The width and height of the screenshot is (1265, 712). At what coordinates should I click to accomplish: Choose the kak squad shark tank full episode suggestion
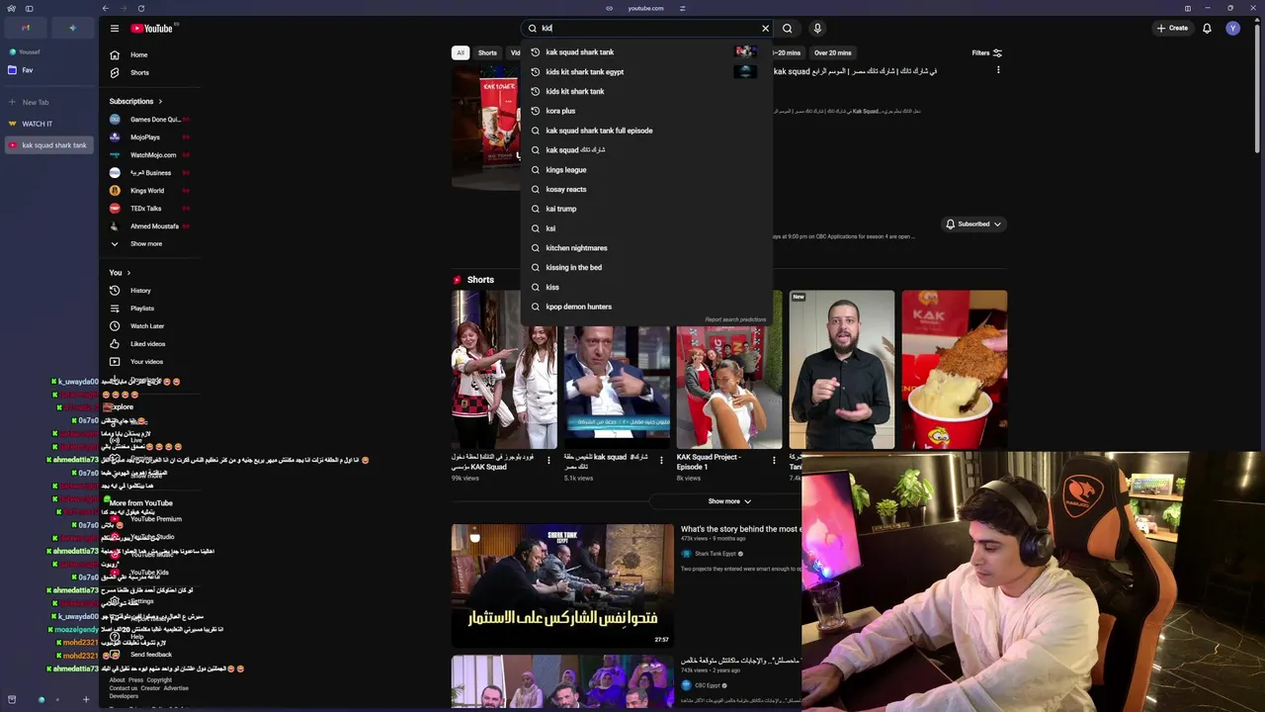(x=646, y=131)
